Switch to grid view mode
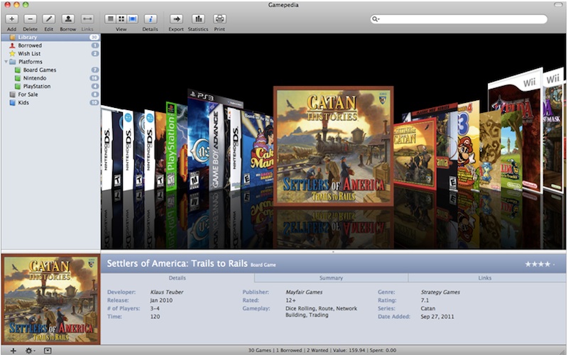The height and width of the screenshot is (355, 568). tap(121, 18)
